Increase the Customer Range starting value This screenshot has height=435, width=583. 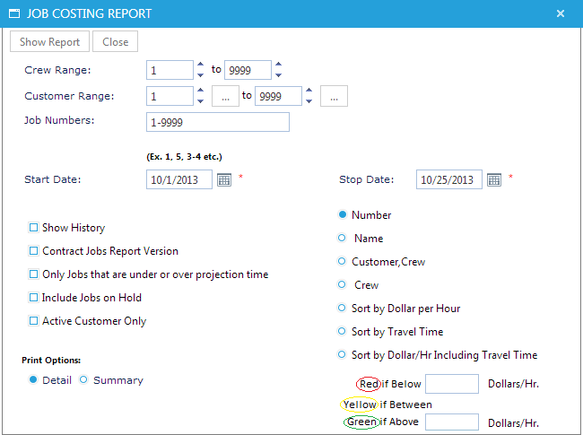pyautogui.click(x=200, y=91)
